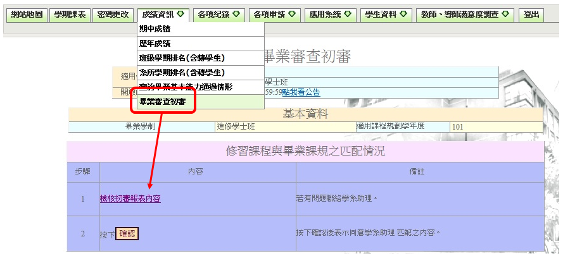The height and width of the screenshot is (256, 563).
Task: Go to 密碼更改 password change
Action: pyautogui.click(x=113, y=15)
